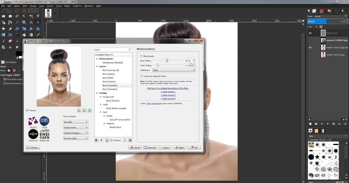Select the Ellipse Select tool

tap(10, 16)
